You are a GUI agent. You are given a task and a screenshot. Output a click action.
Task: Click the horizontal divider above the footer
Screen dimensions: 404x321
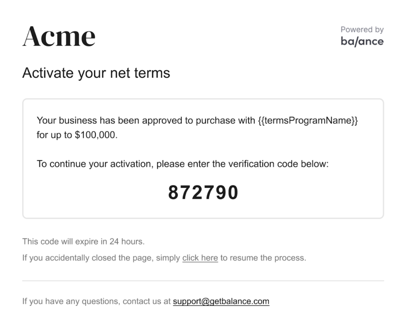[203, 280]
